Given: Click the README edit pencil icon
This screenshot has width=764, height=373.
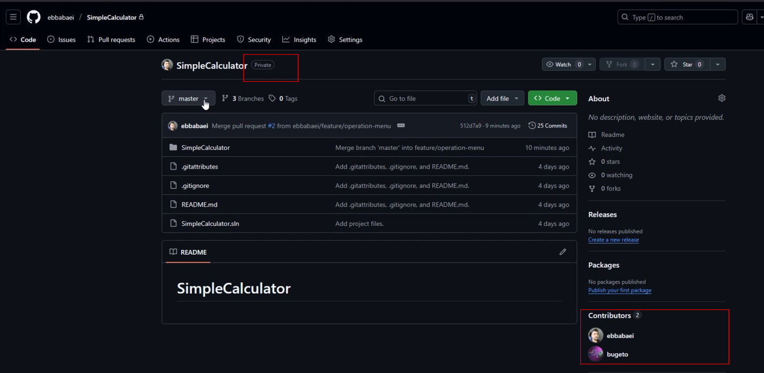Looking at the screenshot, I should pos(563,252).
